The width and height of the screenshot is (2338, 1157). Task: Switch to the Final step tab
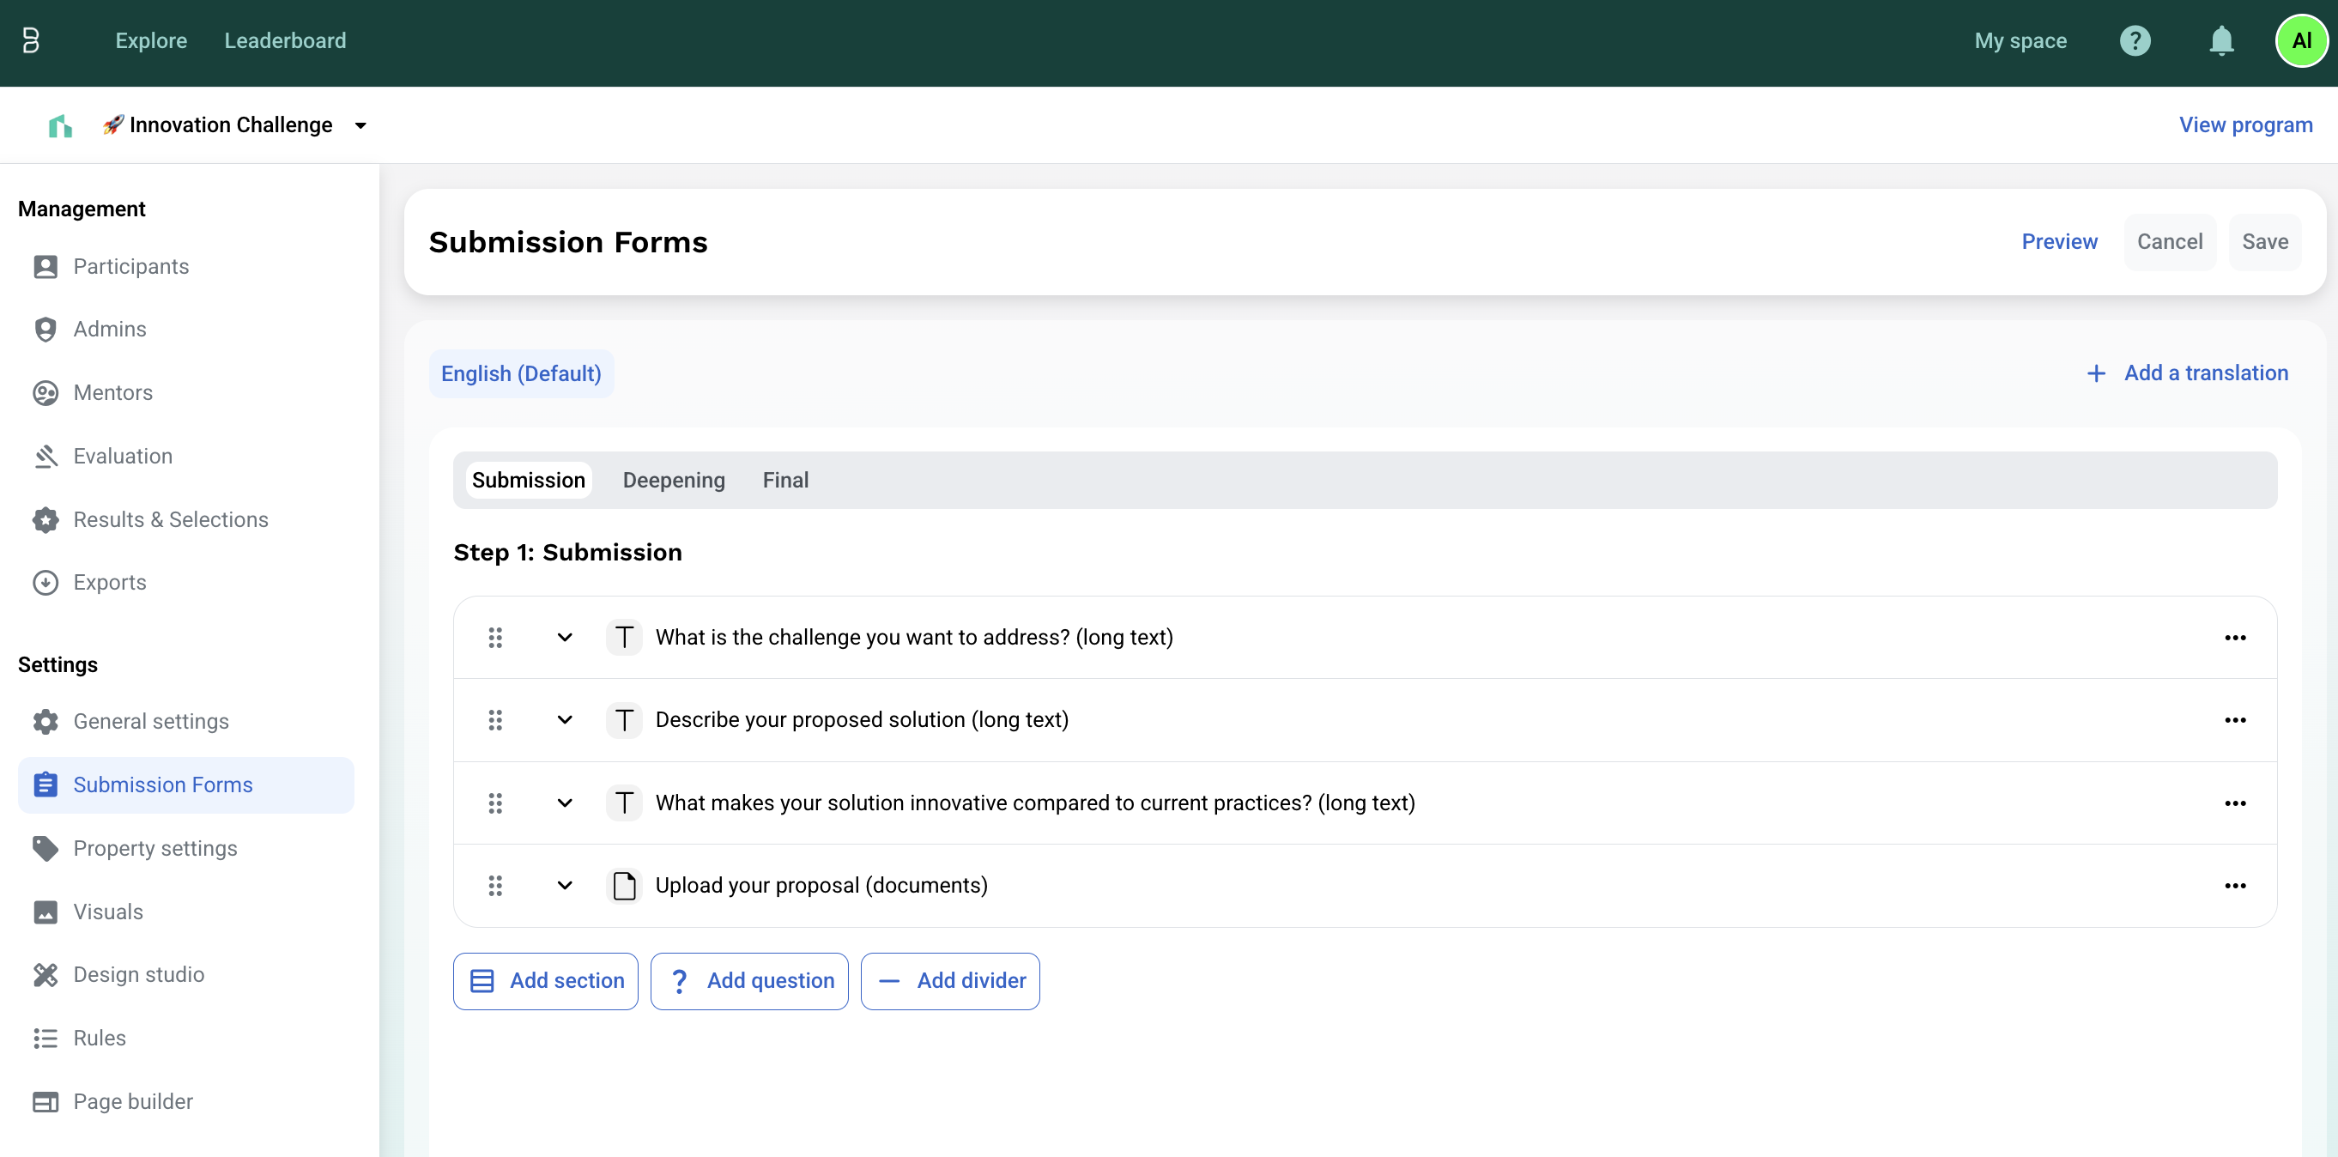click(785, 480)
